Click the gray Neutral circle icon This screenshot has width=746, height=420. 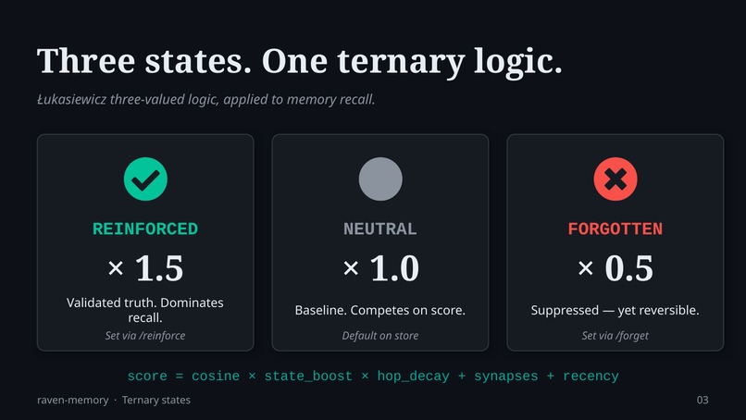pyautogui.click(x=380, y=179)
